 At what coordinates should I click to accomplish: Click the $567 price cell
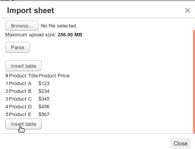44,115
